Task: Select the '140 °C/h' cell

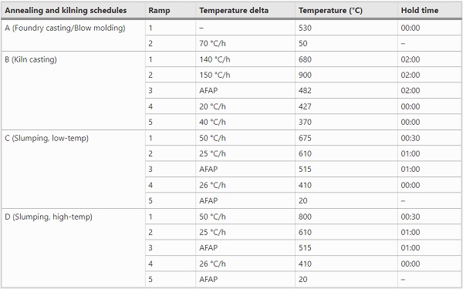Action: click(245, 59)
